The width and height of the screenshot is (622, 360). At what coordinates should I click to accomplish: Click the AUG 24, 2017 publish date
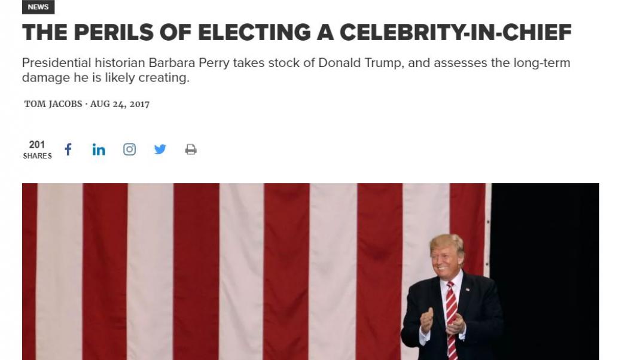120,104
